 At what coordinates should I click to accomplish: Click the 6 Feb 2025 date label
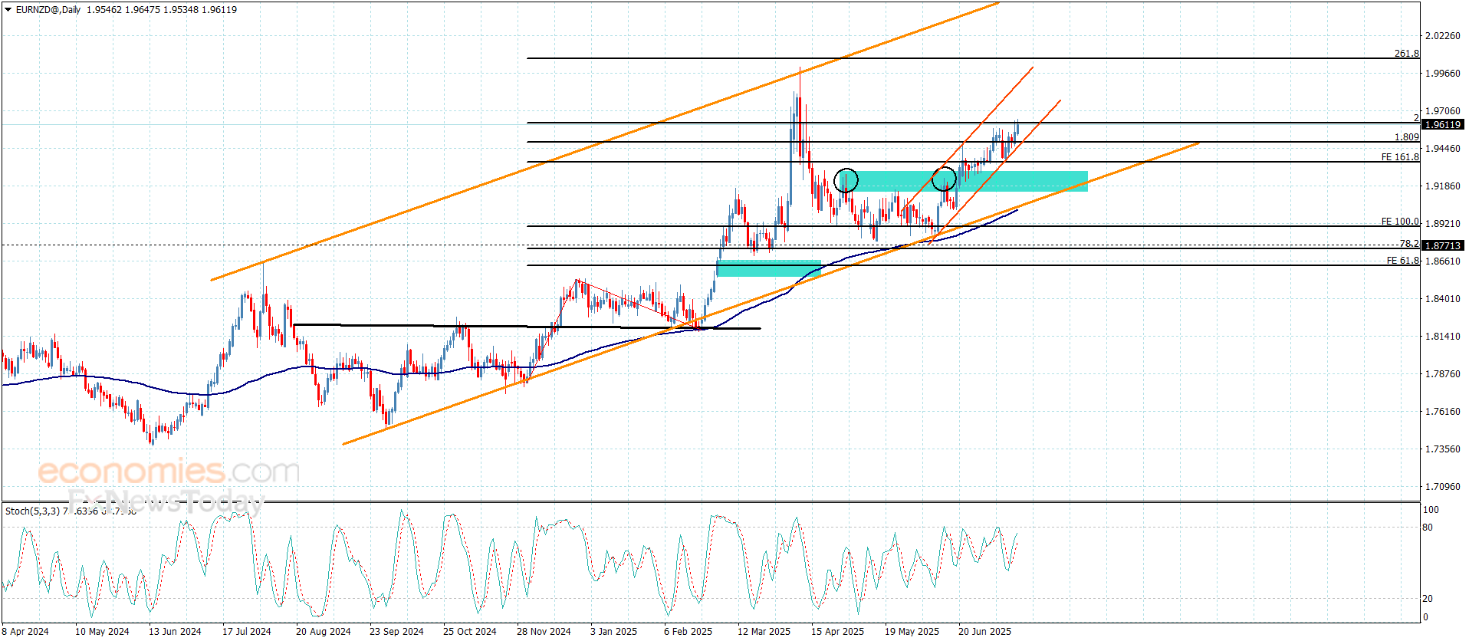(x=688, y=632)
